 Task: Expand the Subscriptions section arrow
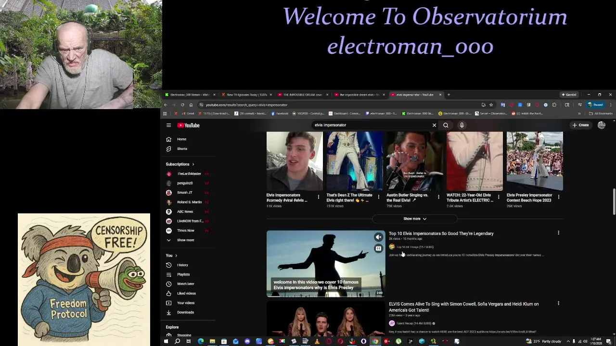pyautogui.click(x=193, y=164)
